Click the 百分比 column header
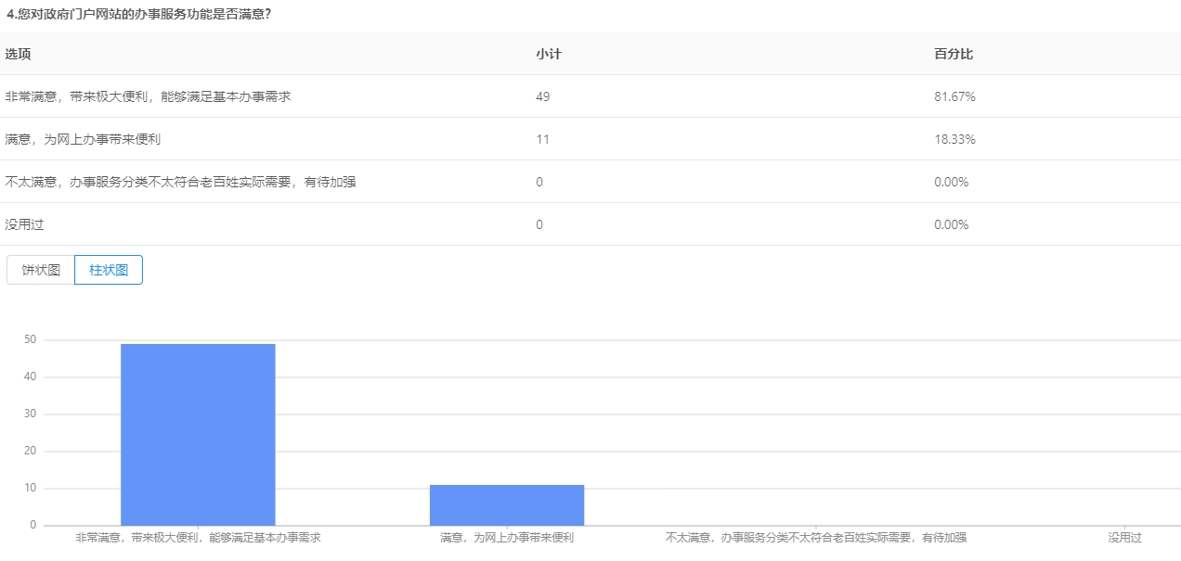 [x=953, y=54]
